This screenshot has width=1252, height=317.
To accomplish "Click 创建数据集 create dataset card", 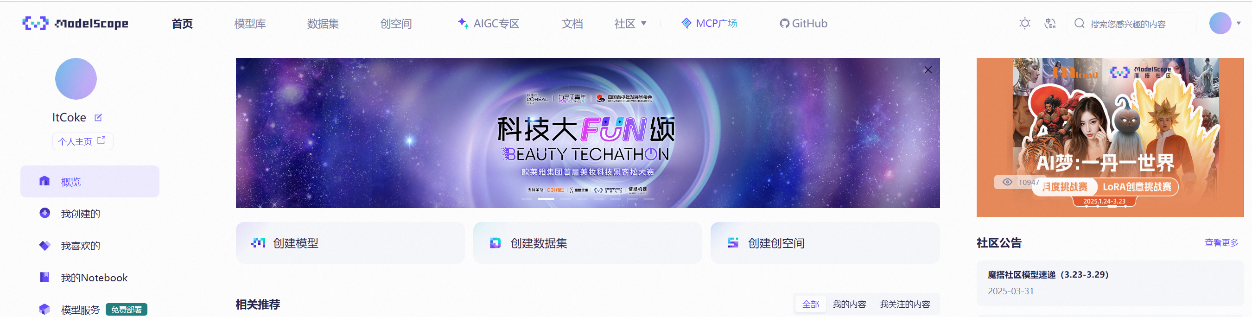I will pyautogui.click(x=588, y=243).
